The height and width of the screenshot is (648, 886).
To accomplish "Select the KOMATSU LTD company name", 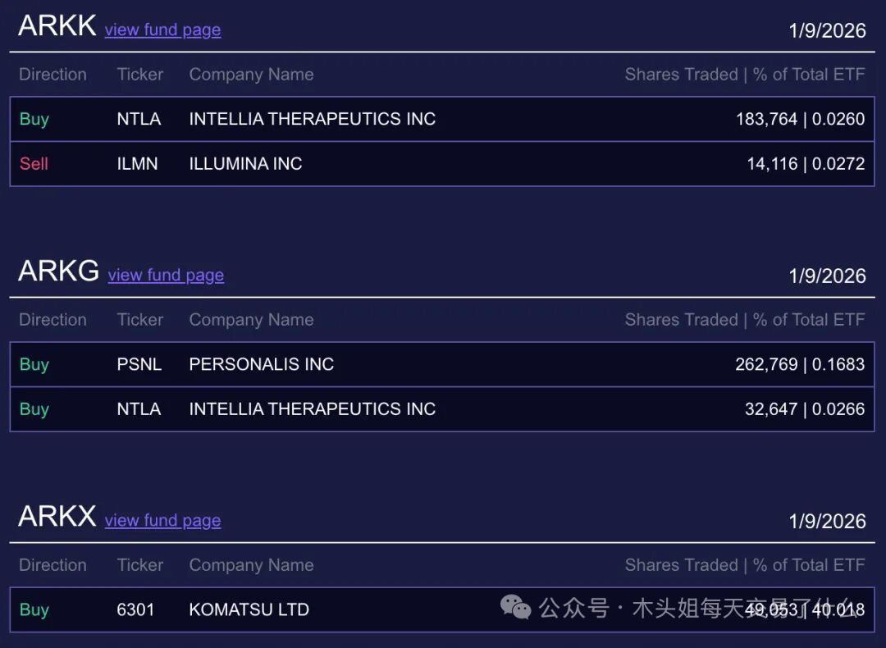I will click(249, 609).
